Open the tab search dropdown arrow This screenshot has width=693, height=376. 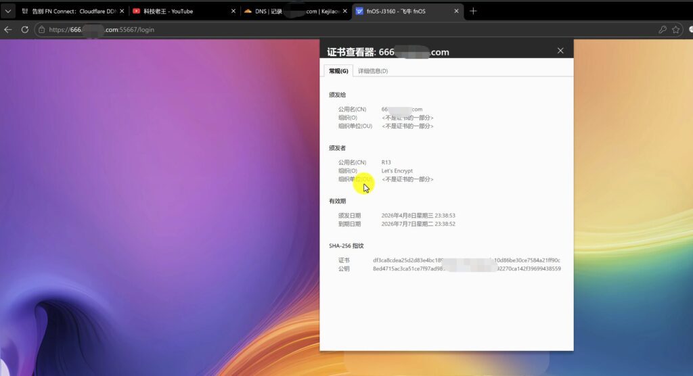pos(8,11)
